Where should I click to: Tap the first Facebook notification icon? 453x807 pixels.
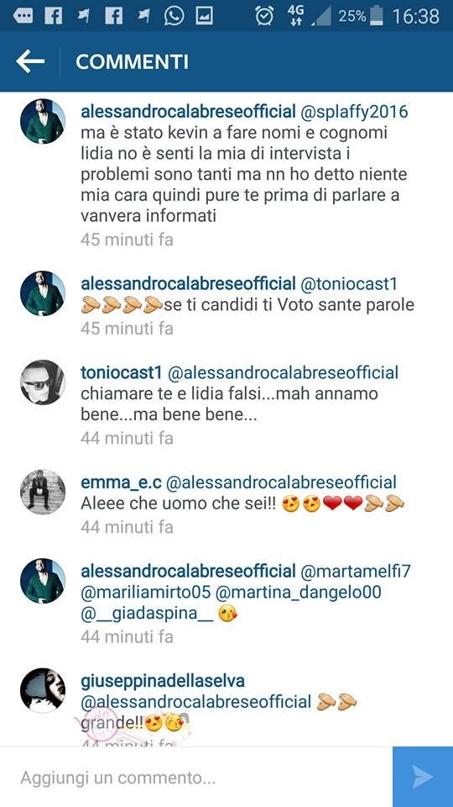coord(54,17)
